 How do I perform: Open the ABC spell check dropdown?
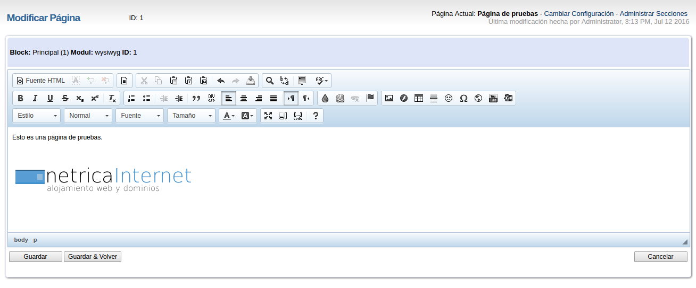pos(321,81)
